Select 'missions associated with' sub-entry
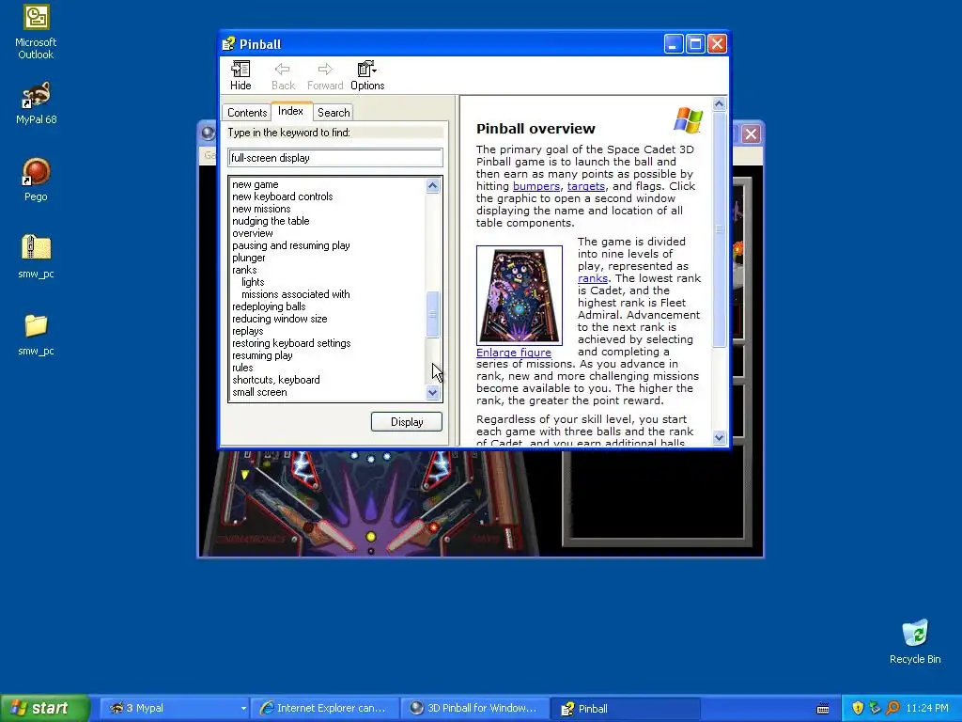962x722 pixels. [x=296, y=294]
